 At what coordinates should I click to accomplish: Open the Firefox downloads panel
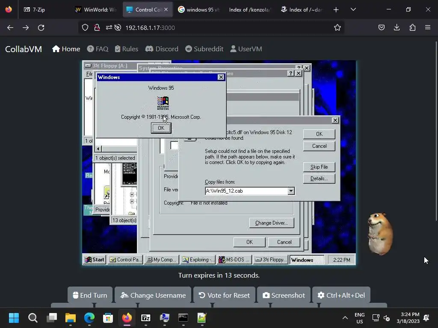coord(397,27)
